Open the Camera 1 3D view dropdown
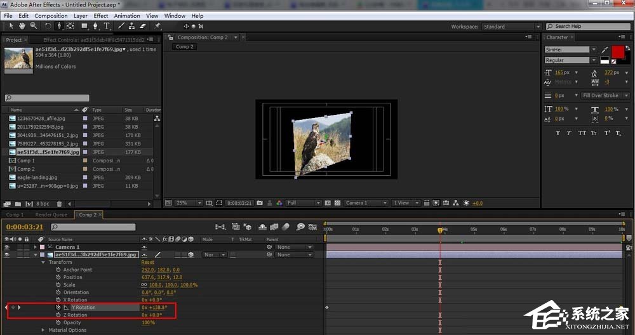This screenshot has width=635, height=335. click(x=365, y=203)
